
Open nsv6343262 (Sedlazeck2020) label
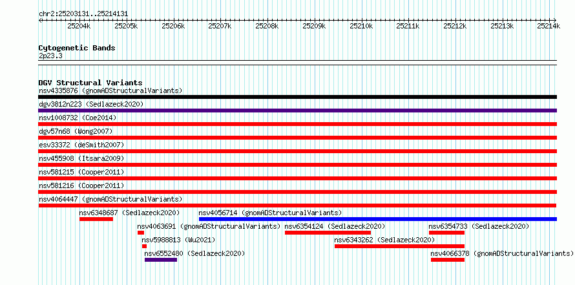[x=384, y=240]
